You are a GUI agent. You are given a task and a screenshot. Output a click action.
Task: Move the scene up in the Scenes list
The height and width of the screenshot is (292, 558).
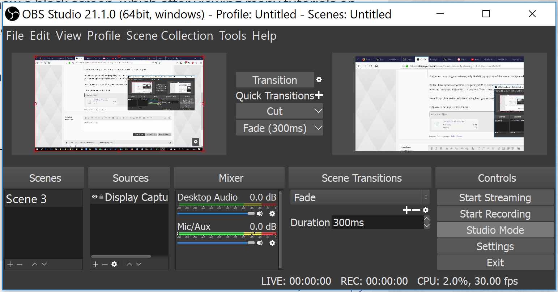pos(35,264)
